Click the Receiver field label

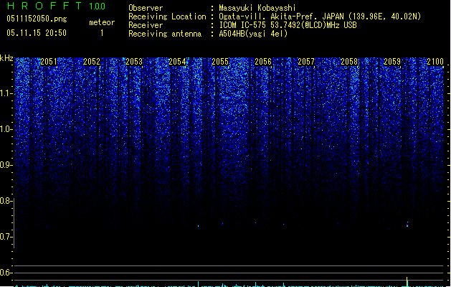point(146,25)
